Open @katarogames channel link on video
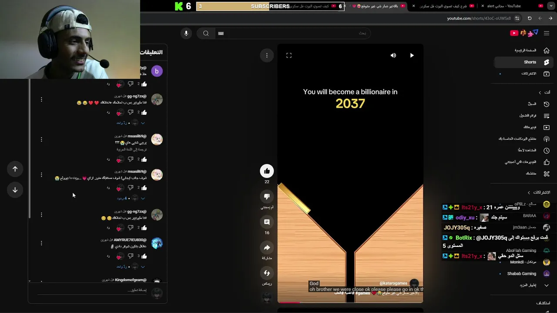The height and width of the screenshot is (313, 557). (393, 283)
